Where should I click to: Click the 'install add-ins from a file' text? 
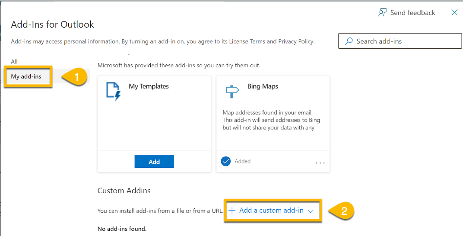[160, 211]
